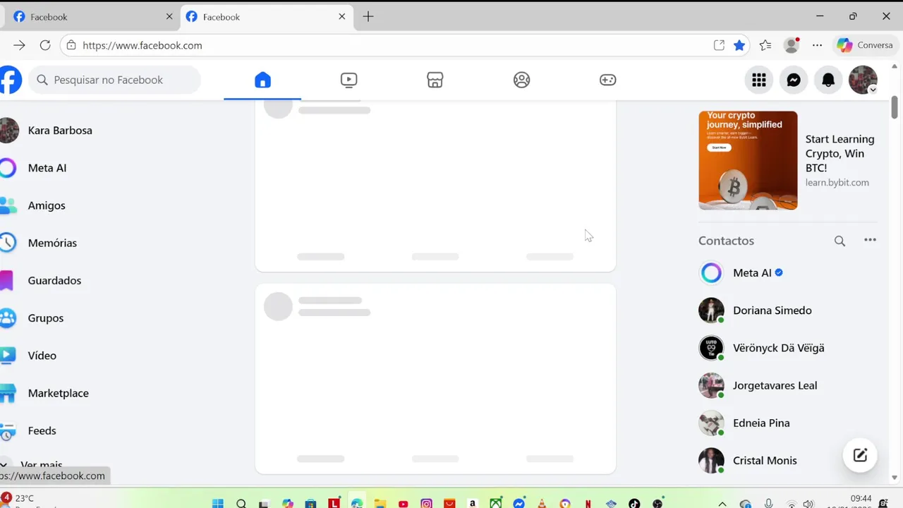Click the Memórias clock icon

click(x=7, y=243)
